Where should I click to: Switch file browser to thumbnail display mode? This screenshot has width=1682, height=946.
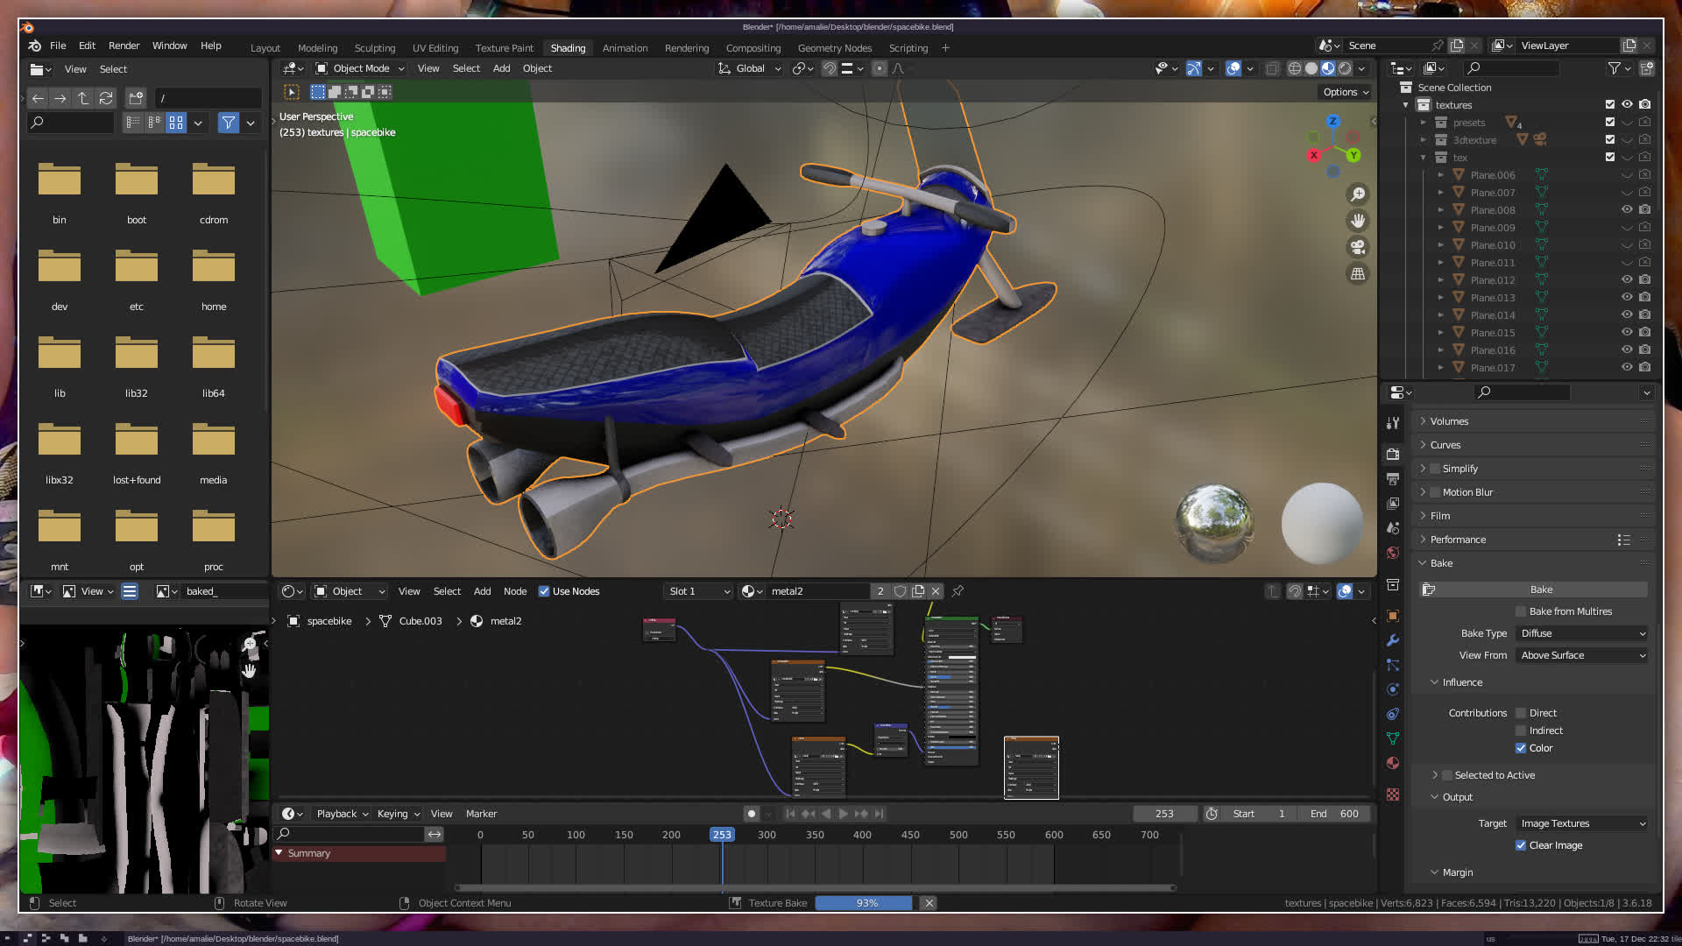pos(176,123)
